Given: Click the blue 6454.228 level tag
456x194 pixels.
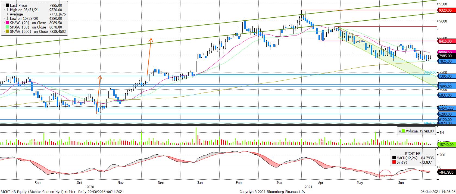Looking at the screenshot, I should pyautogui.click(x=446, y=108).
